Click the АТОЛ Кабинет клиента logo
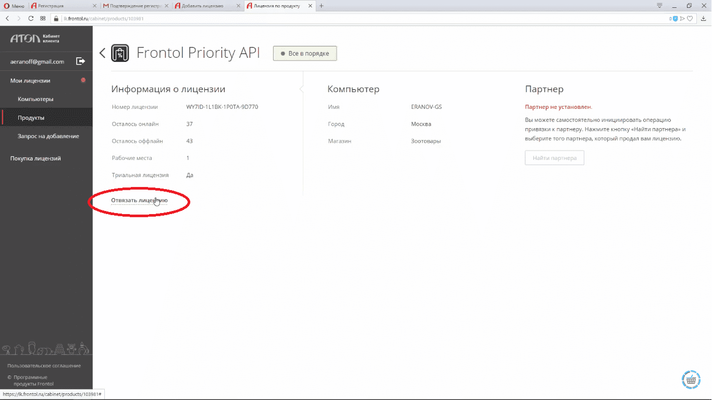Image resolution: width=712 pixels, height=400 pixels. tap(35, 39)
